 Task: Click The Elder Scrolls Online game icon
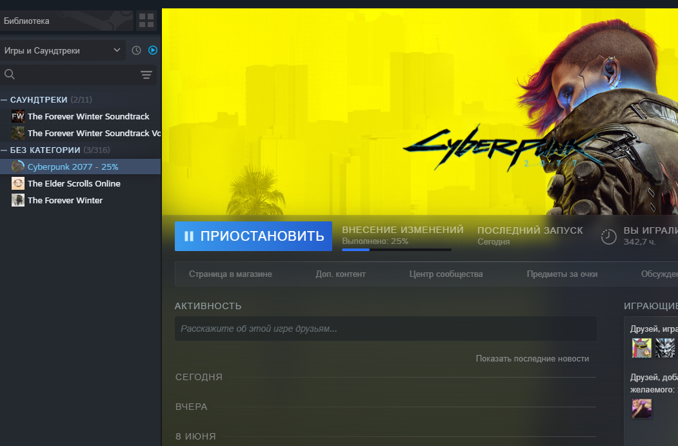tap(17, 183)
